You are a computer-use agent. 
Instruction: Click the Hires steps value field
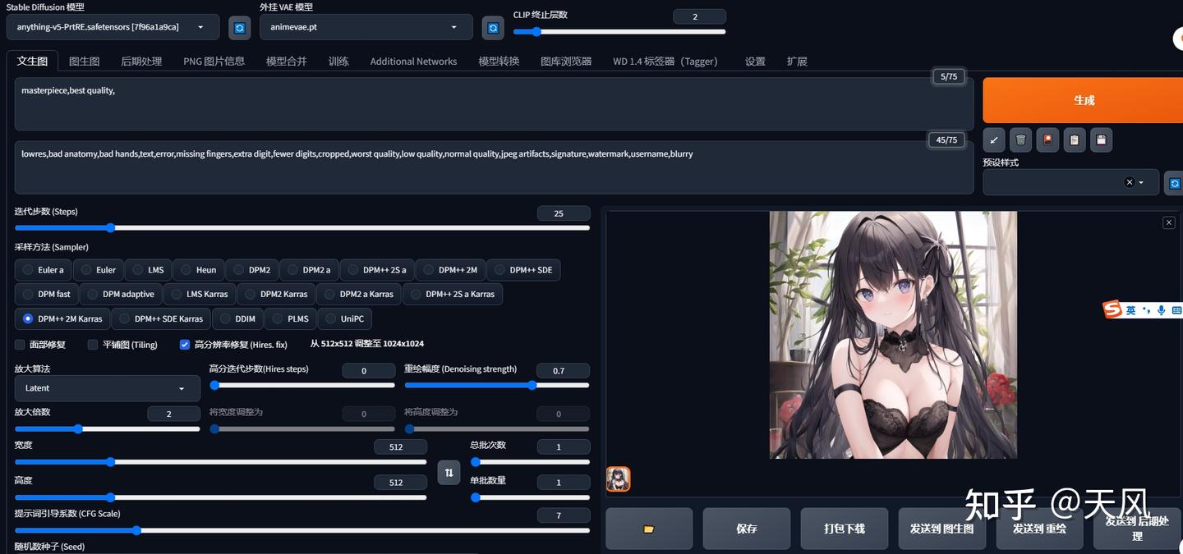(x=368, y=371)
